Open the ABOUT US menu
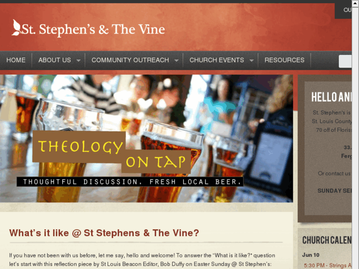The width and height of the screenshot is (359, 269). tap(54, 60)
